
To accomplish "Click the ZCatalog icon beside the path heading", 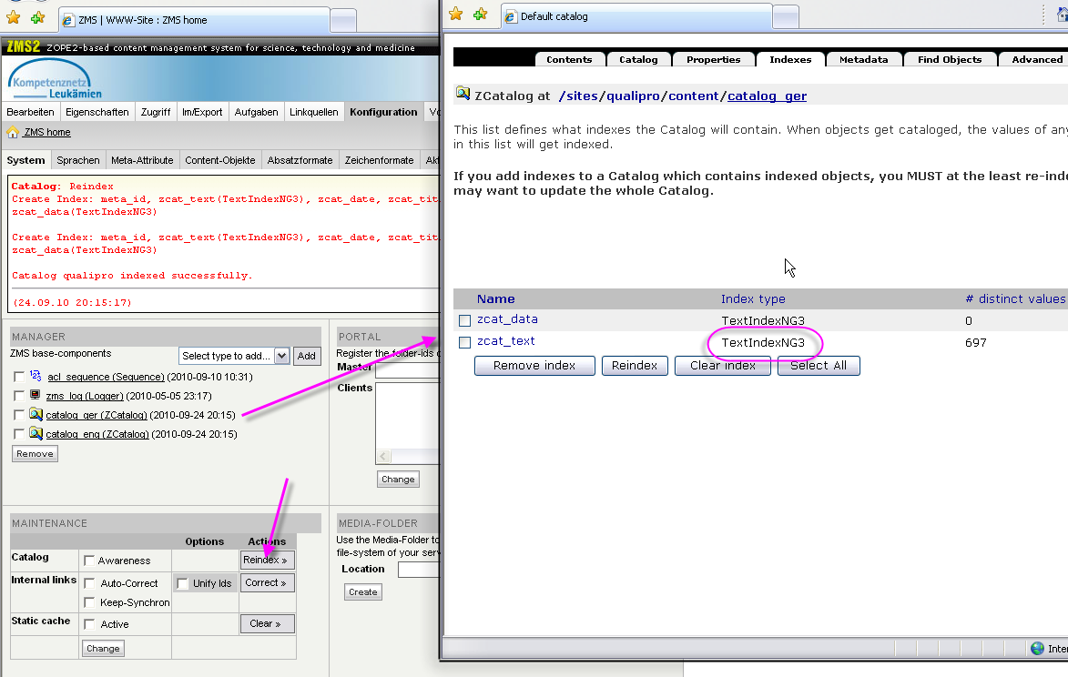I will 463,93.
